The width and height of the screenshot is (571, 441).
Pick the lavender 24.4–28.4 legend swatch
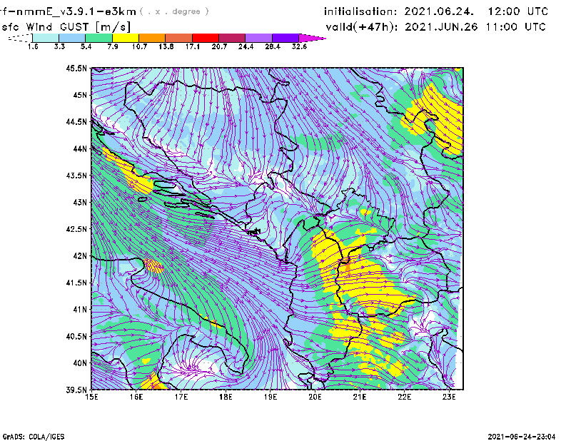pos(259,38)
